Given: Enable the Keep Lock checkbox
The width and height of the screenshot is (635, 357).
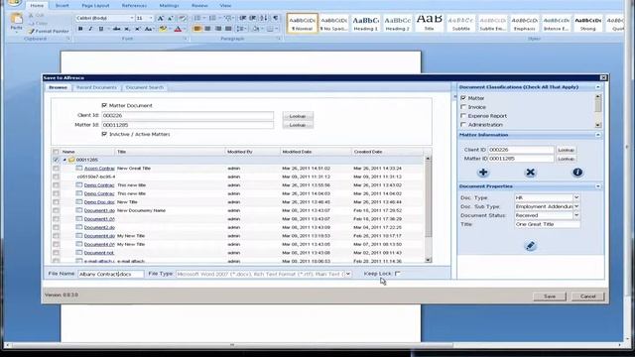Looking at the screenshot, I should (397, 274).
